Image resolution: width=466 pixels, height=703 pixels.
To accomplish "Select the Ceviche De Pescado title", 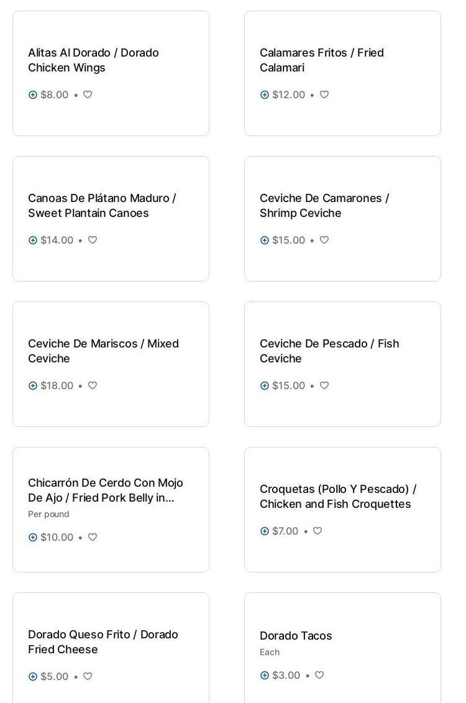I will click(x=329, y=351).
